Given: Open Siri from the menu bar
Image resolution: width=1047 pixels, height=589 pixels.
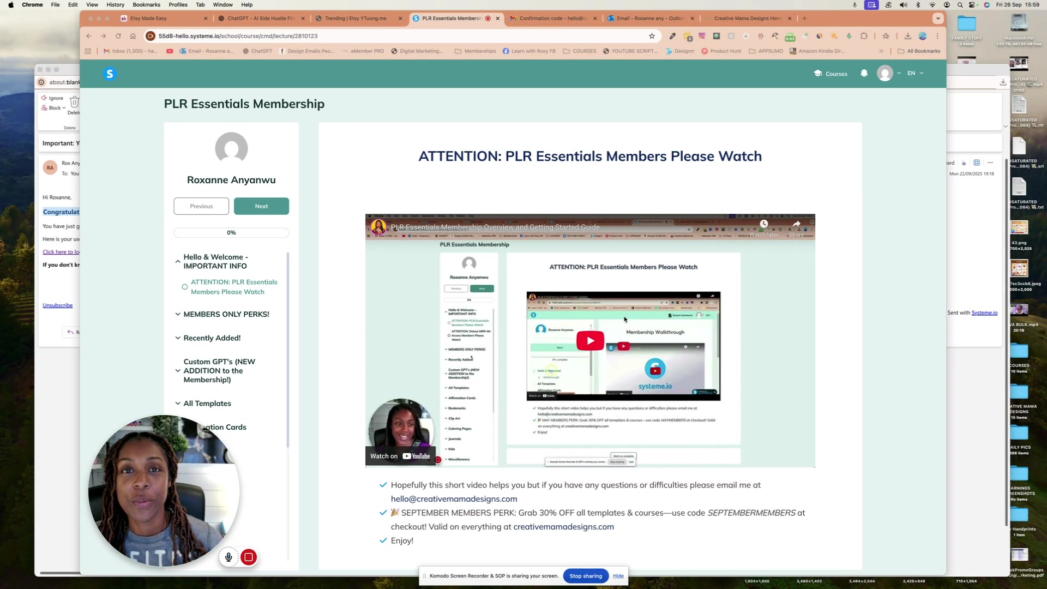Looking at the screenshot, I should pyautogui.click(x=986, y=5).
